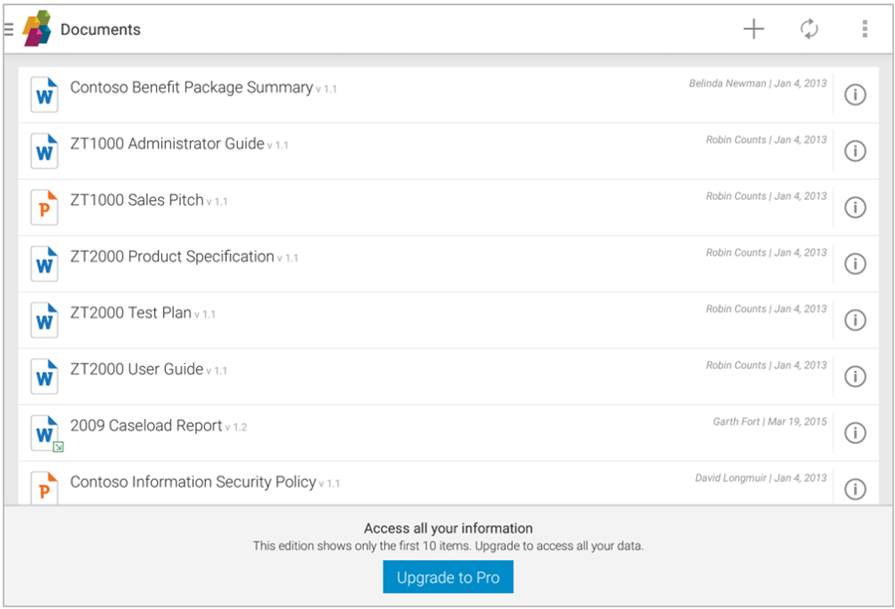The height and width of the screenshot is (609, 895).
Task: Show info for ZT1000 Administrator Guide
Action: point(855,151)
